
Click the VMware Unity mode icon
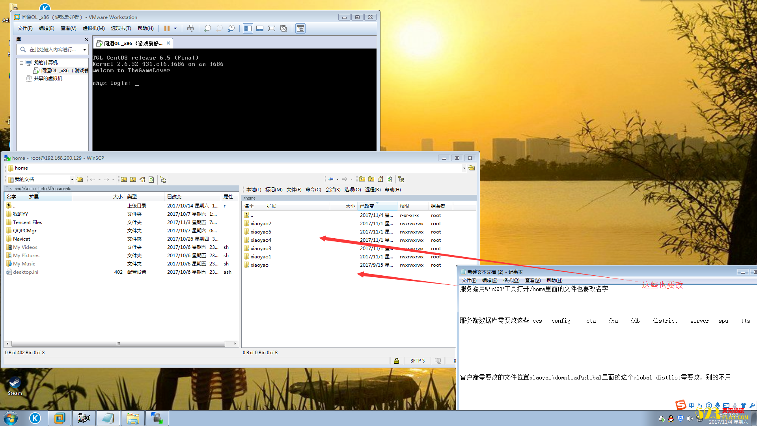tap(283, 28)
